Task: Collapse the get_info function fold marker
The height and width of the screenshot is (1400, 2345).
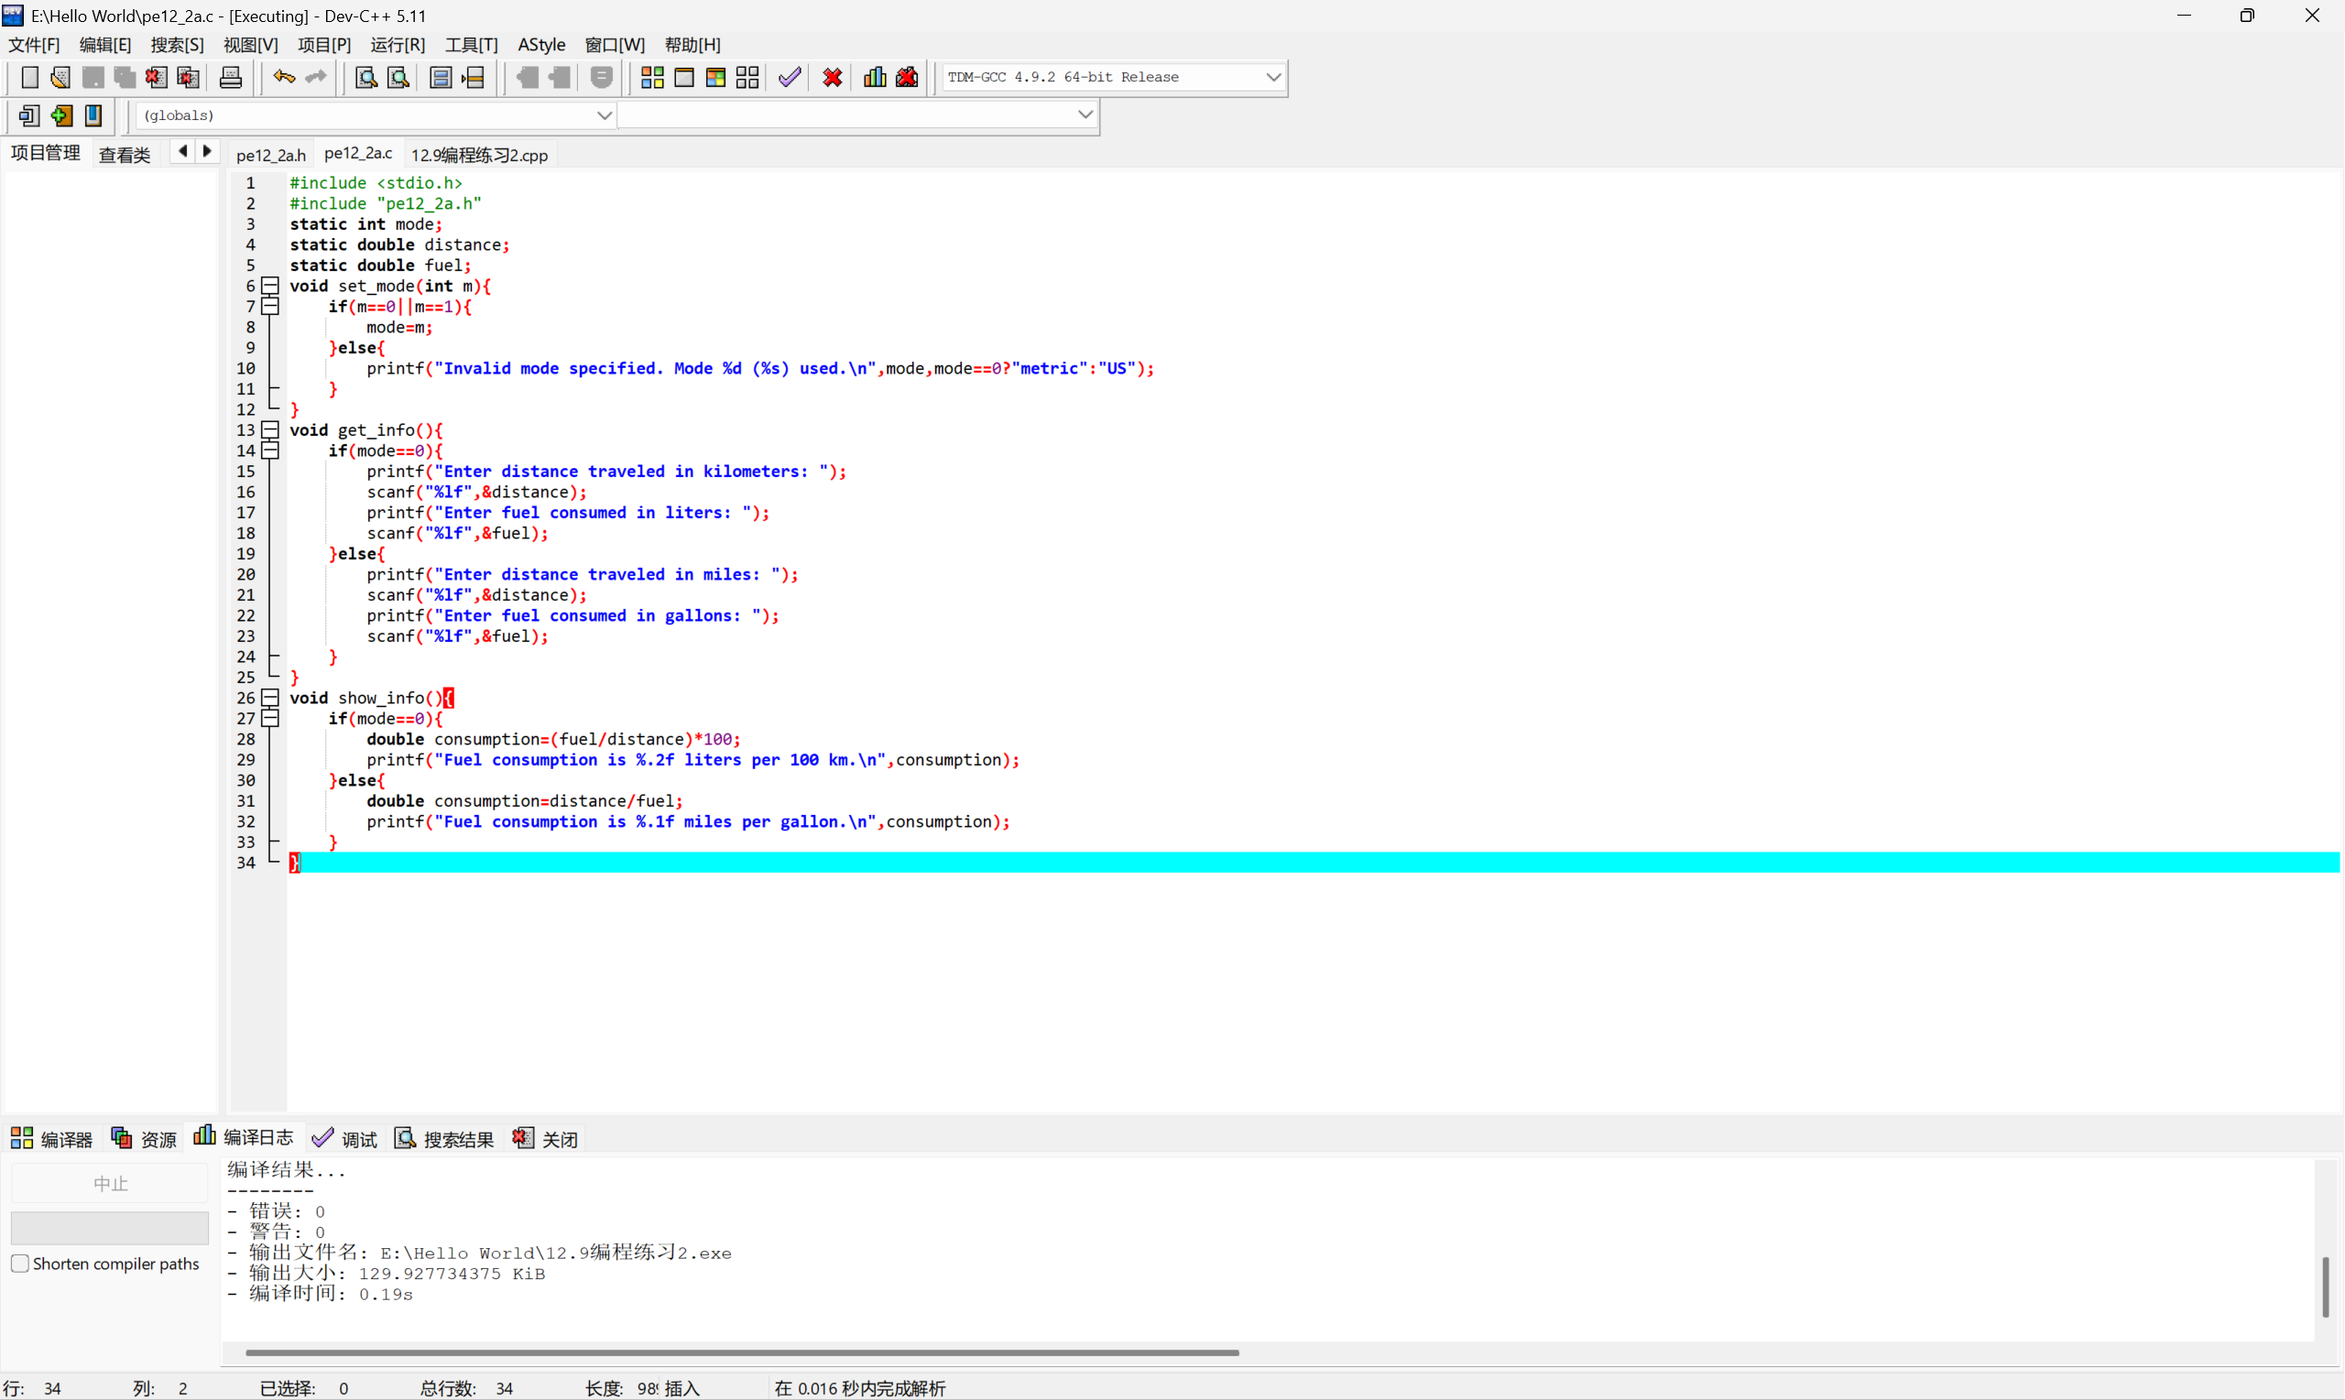Action: pos(271,430)
